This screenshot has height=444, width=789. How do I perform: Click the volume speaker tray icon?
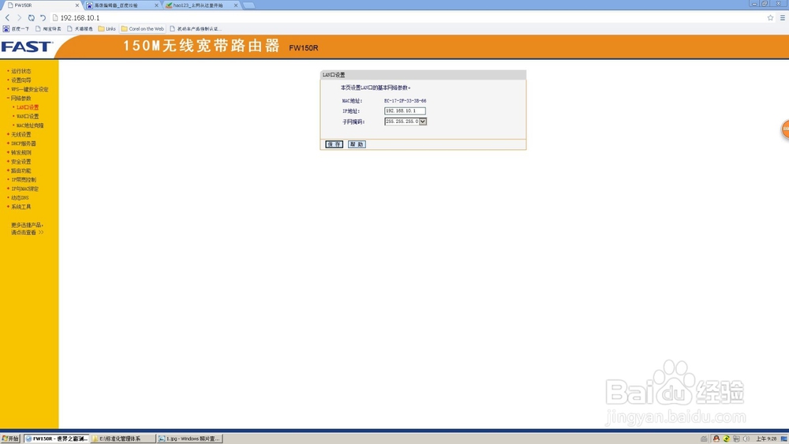pos(746,439)
